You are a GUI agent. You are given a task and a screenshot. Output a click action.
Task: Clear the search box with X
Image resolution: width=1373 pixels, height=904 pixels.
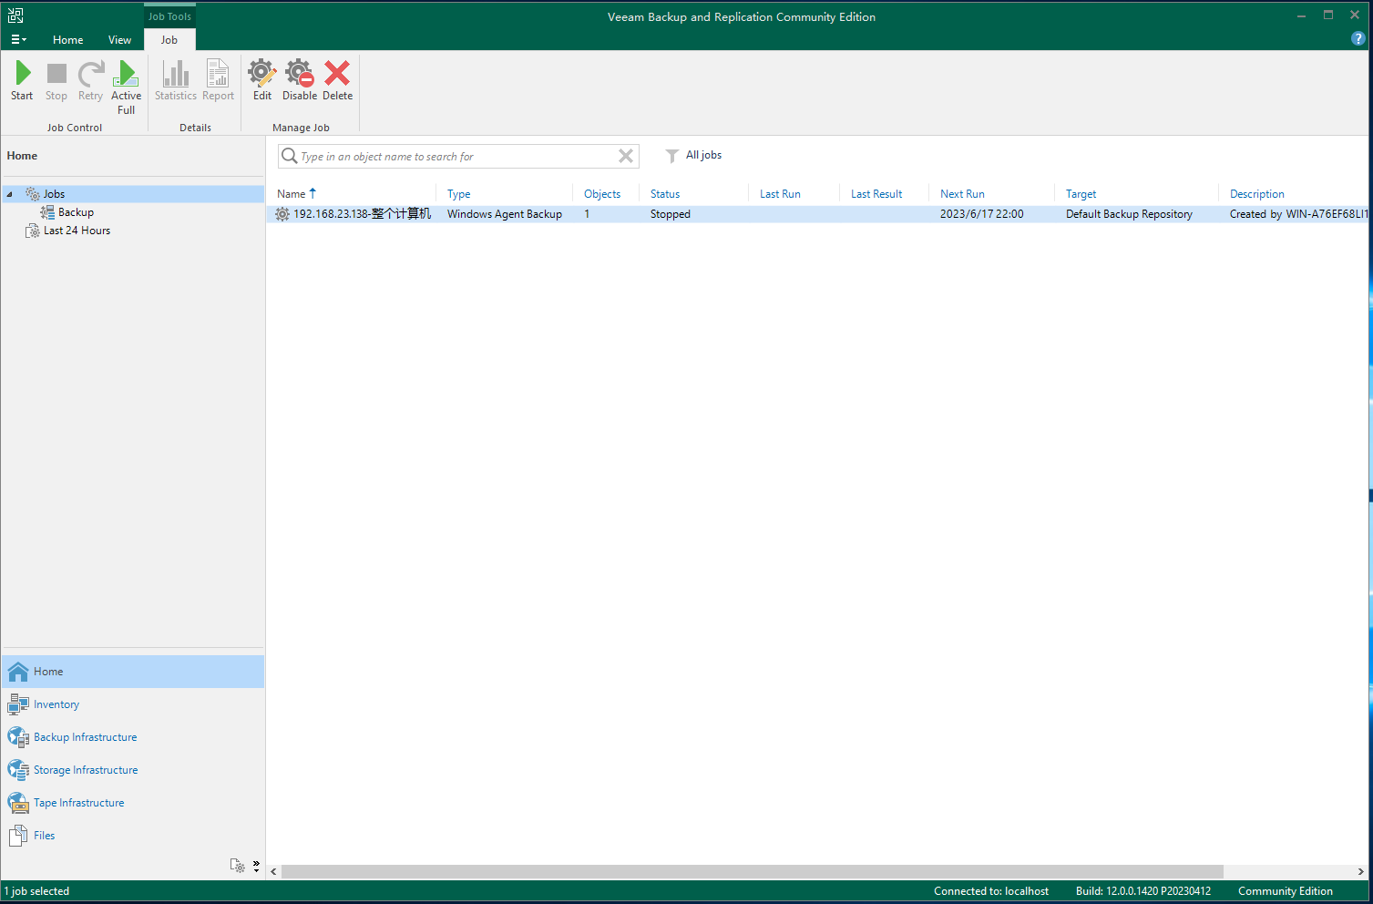coord(626,156)
